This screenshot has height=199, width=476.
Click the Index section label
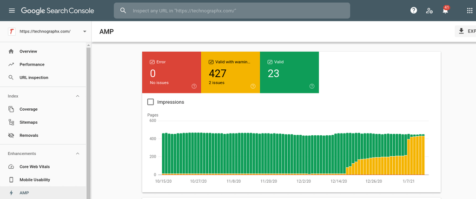point(13,96)
